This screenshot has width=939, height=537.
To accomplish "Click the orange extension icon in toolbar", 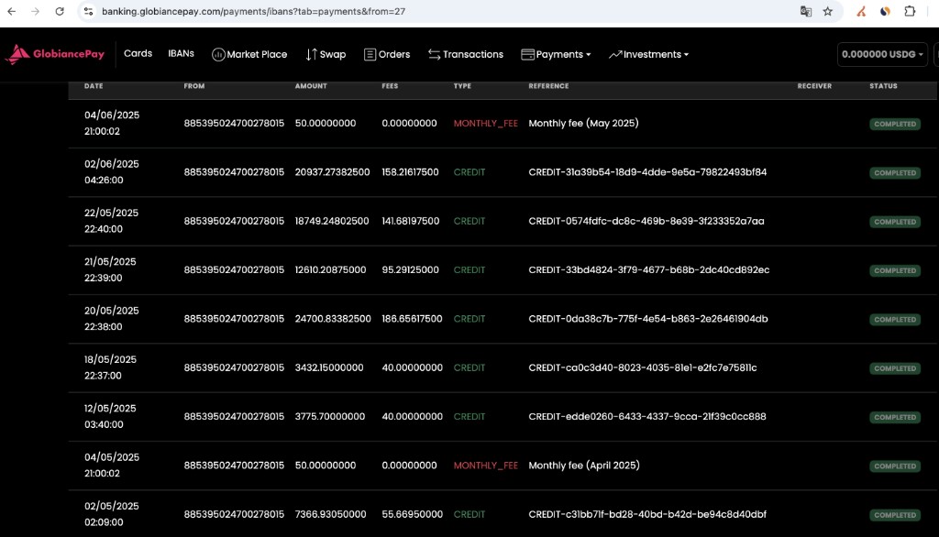I will point(861,11).
